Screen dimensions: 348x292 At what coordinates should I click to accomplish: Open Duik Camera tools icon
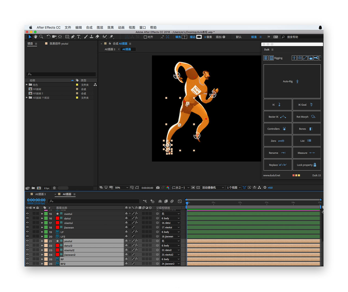(x=310, y=58)
